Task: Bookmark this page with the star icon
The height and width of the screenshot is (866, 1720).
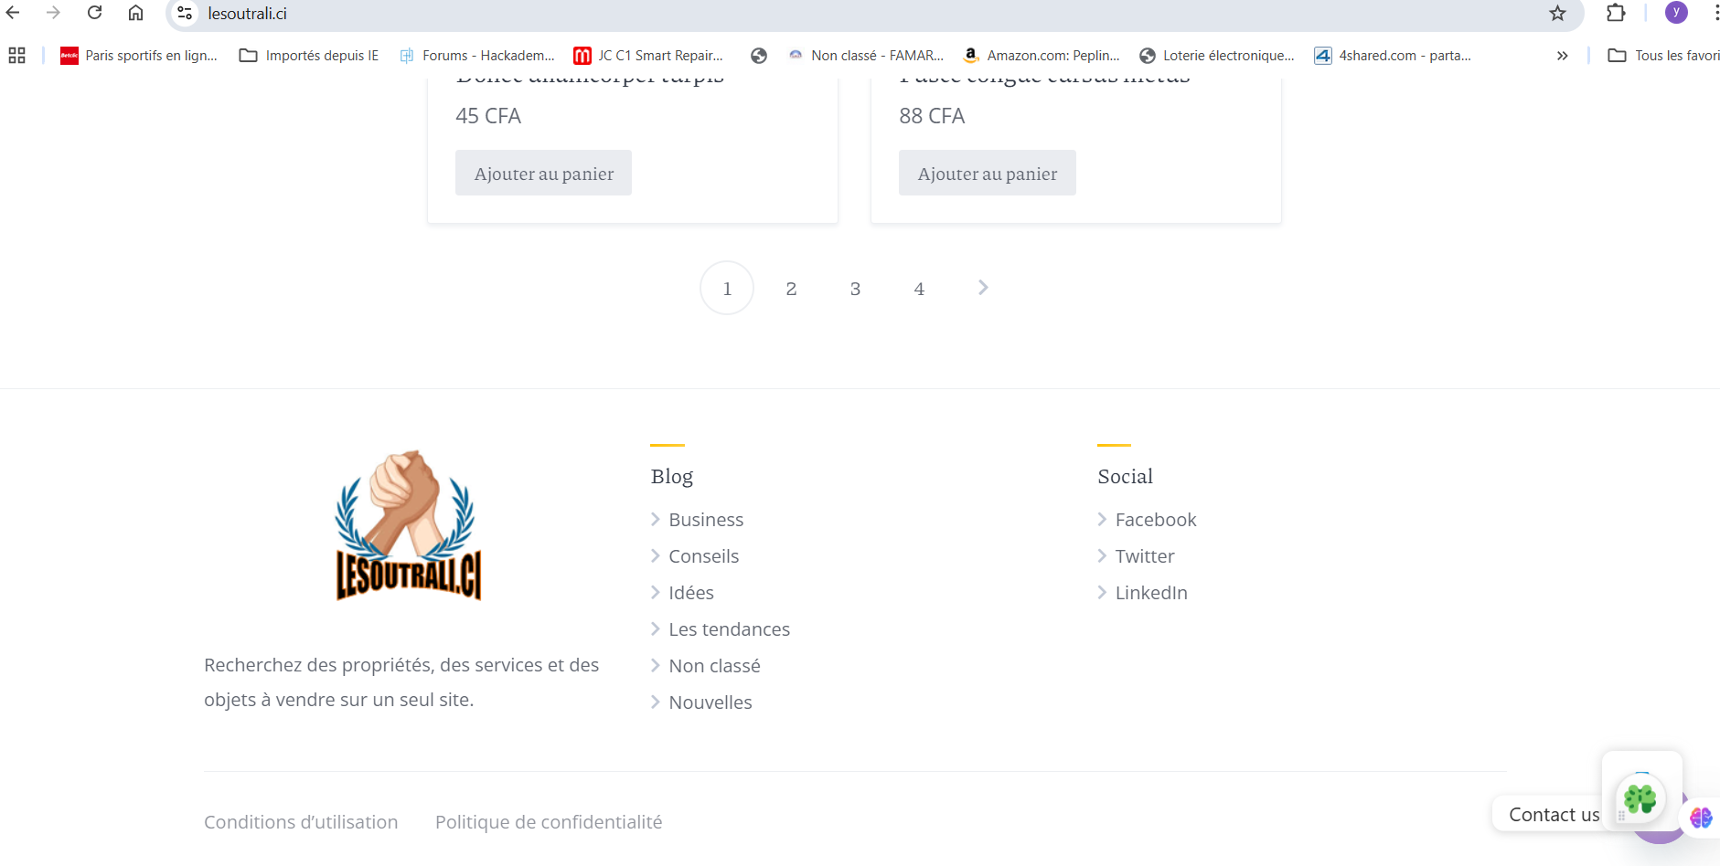Action: [x=1557, y=13]
